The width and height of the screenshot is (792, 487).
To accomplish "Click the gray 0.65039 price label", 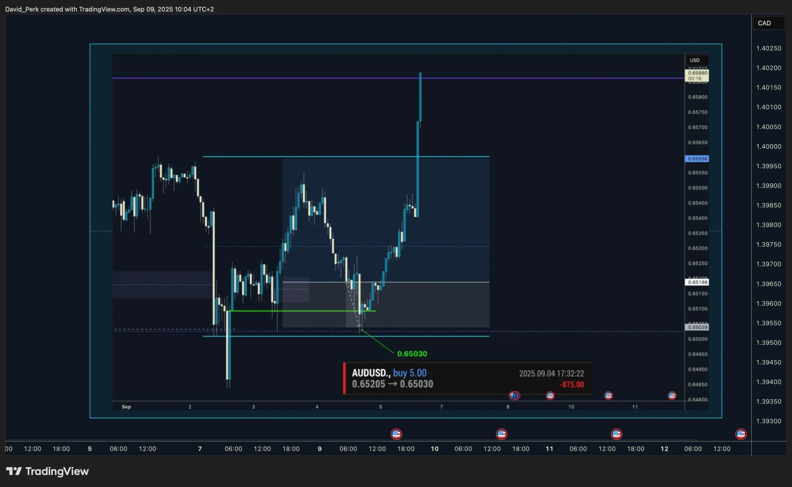I will coord(696,327).
